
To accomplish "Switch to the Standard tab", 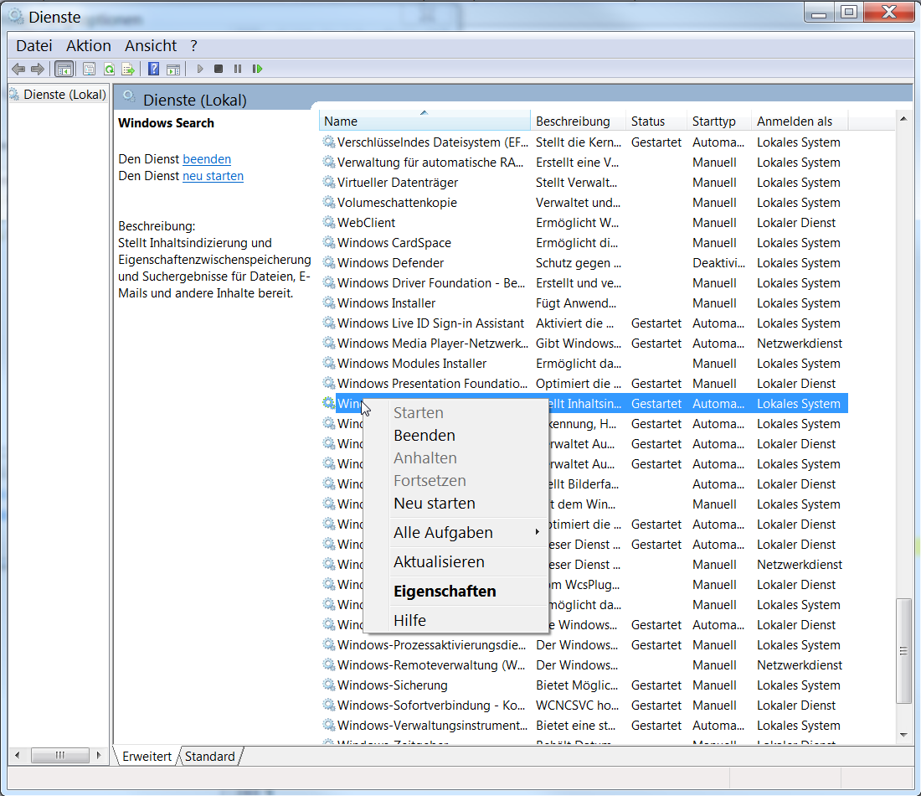I will coord(210,757).
